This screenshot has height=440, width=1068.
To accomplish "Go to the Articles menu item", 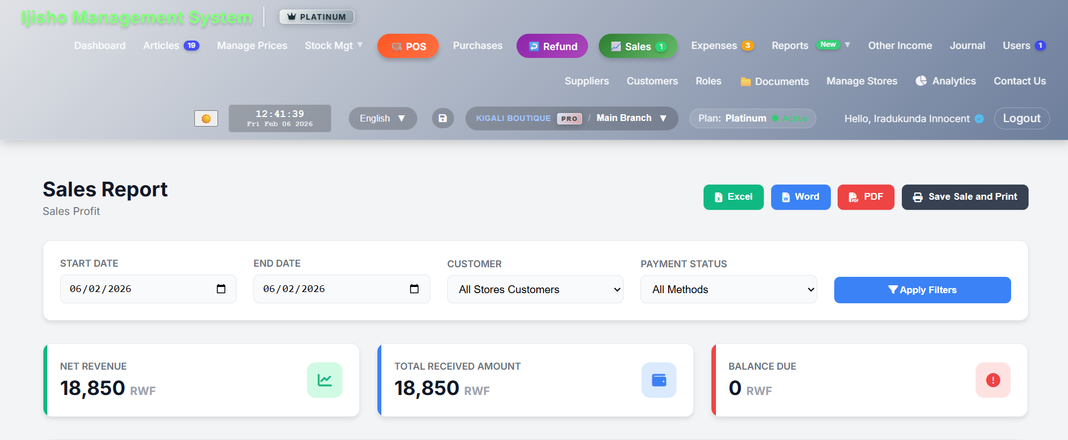I will coord(161,46).
